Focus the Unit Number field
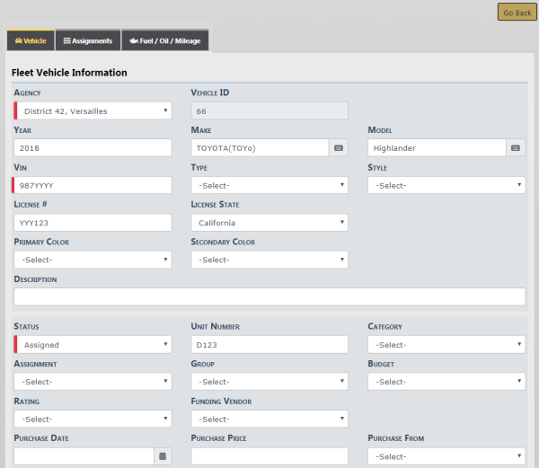Screen dimensions: 539x468 click(269, 345)
